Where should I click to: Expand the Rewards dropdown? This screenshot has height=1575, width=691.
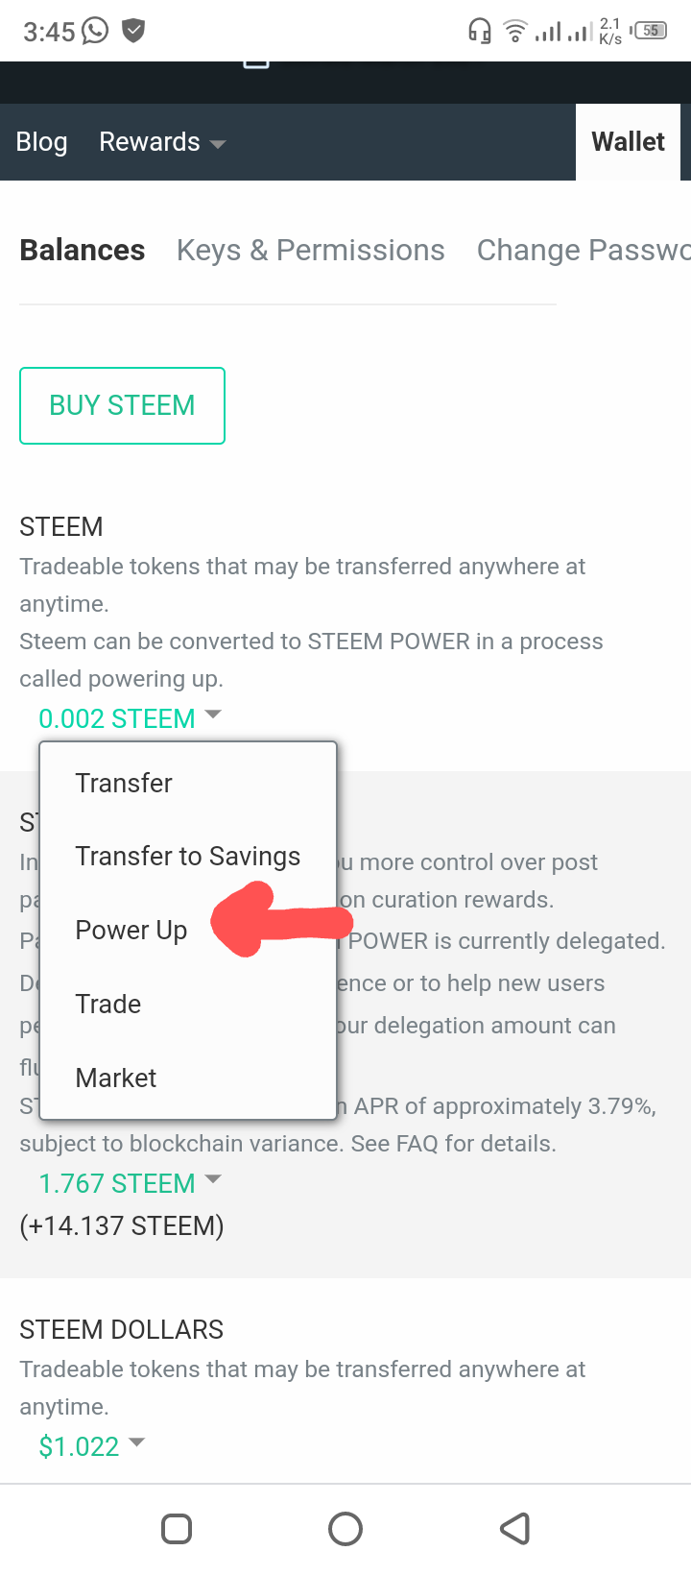tap(162, 142)
